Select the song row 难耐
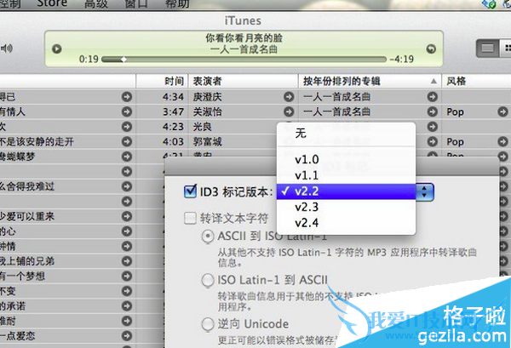The image size is (511, 348). click(68, 321)
